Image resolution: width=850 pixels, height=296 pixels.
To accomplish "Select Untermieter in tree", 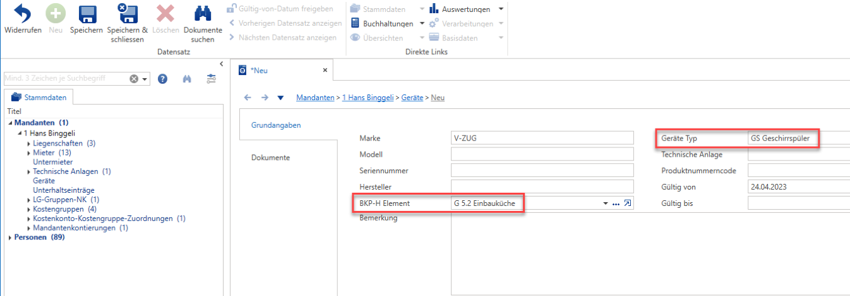I will pos(52,162).
